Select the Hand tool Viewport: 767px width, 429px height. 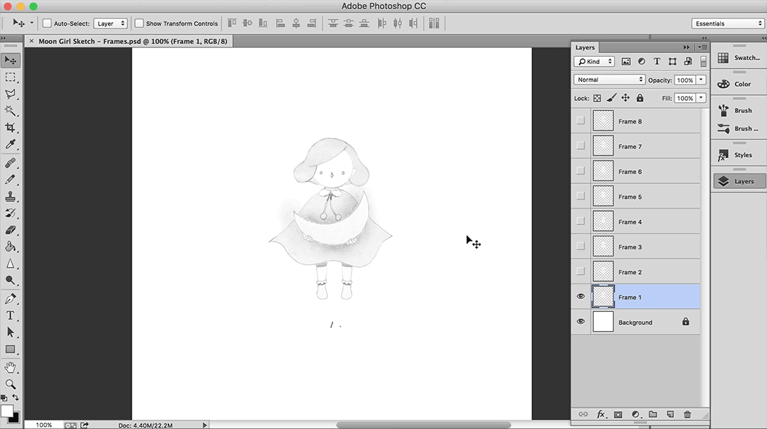[11, 366]
